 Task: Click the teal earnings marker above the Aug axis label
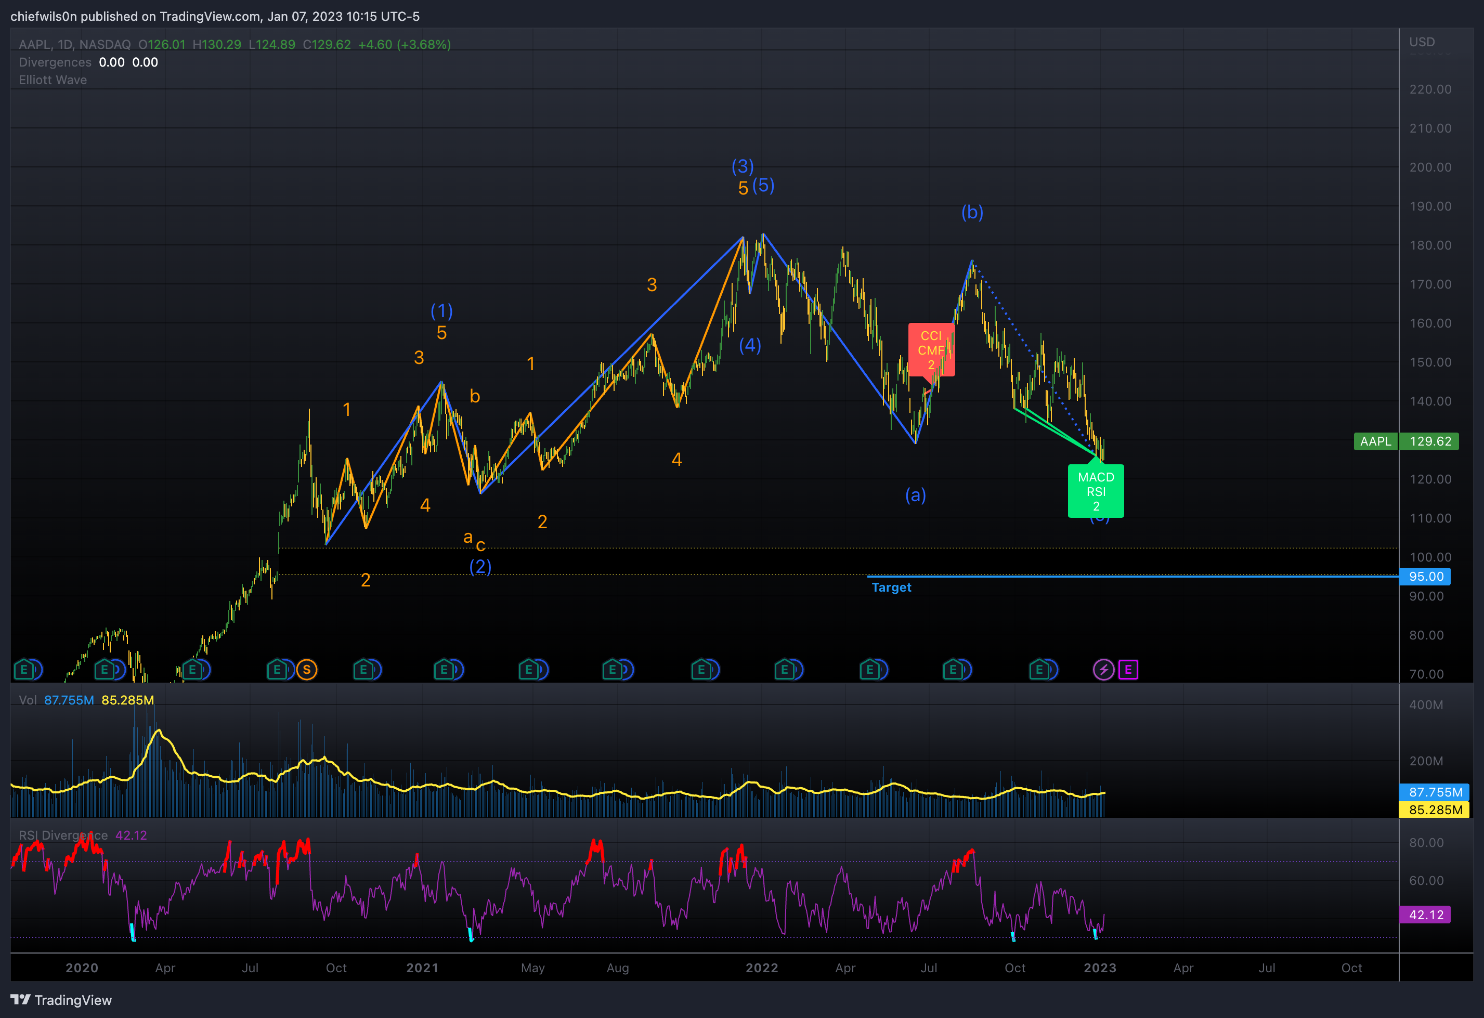pos(613,669)
